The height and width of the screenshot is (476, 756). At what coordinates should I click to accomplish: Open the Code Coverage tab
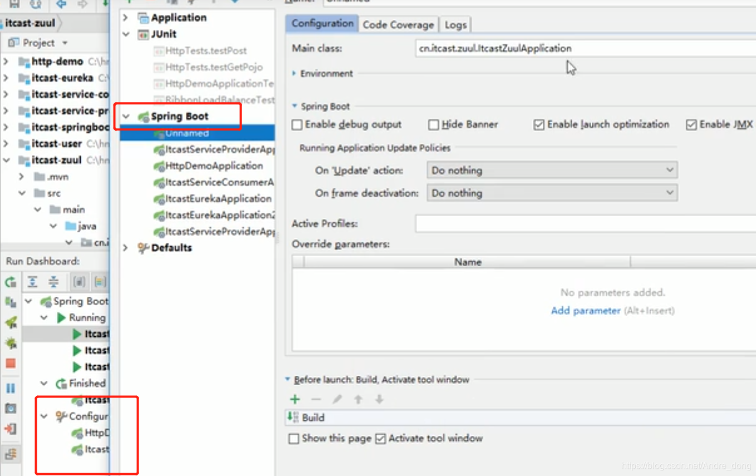[x=398, y=24]
